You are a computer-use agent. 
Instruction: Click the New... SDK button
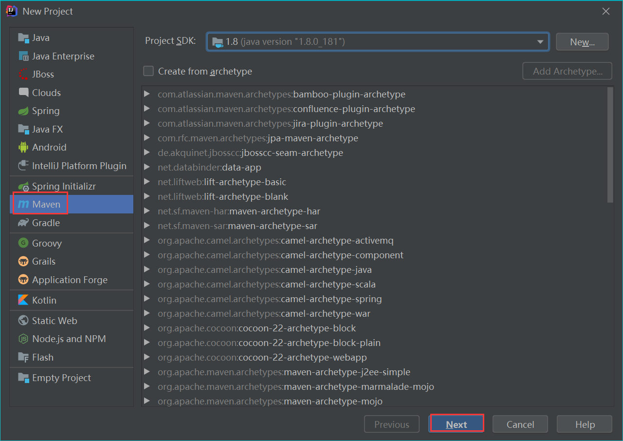pyautogui.click(x=582, y=42)
